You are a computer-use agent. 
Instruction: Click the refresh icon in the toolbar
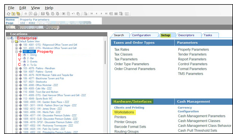[8, 14]
